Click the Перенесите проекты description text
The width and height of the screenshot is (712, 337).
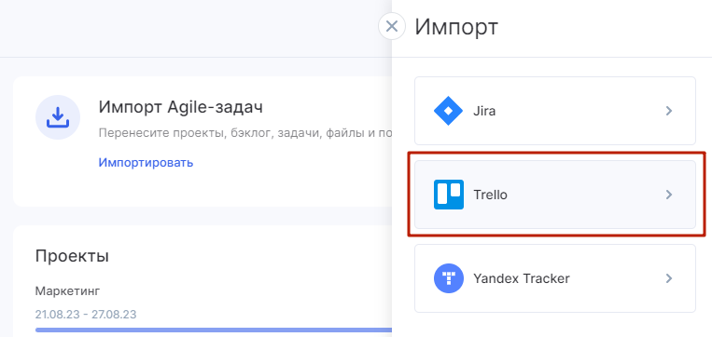pyautogui.click(x=245, y=134)
